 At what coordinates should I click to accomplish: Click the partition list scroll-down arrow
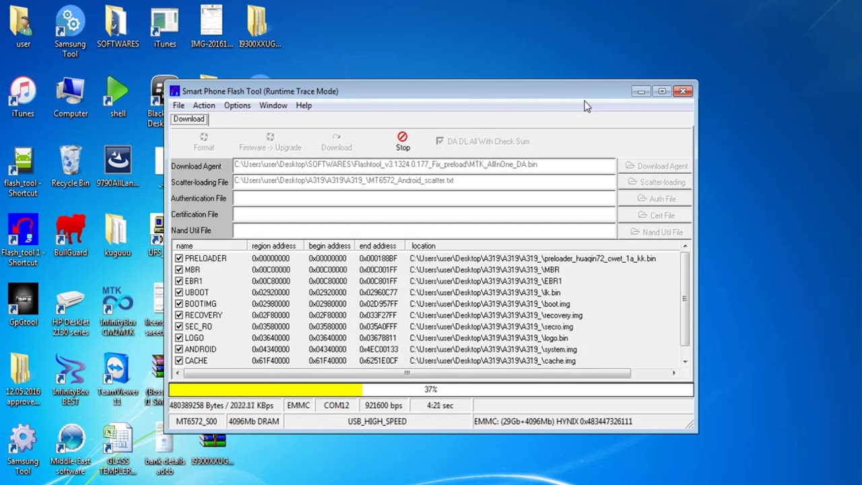[685, 362]
